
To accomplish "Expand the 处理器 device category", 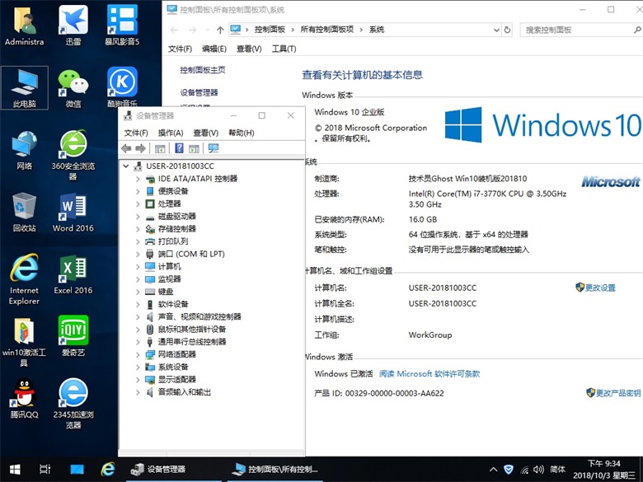I will [x=138, y=204].
